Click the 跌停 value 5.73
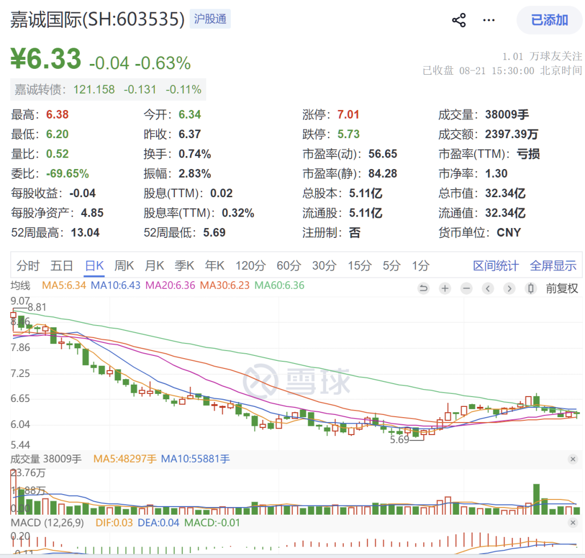This screenshot has height=558, width=585. point(348,134)
